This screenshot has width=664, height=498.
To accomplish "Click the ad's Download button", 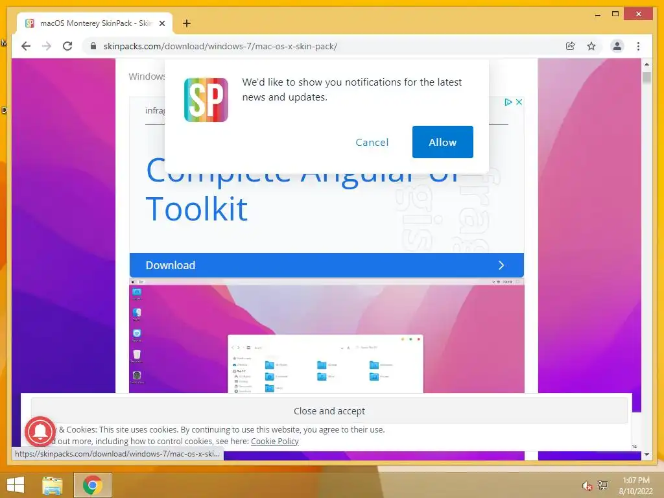I will point(327,265).
